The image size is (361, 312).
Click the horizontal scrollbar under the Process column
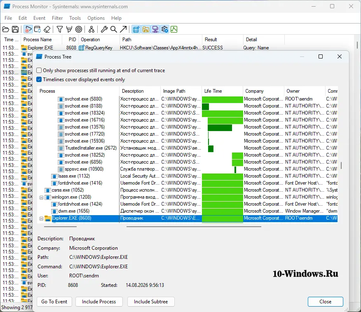[60, 227]
